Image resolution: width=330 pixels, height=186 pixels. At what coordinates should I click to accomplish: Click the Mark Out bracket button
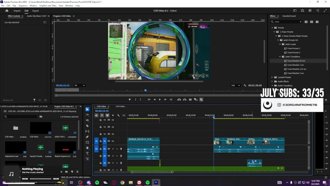pos(140,99)
